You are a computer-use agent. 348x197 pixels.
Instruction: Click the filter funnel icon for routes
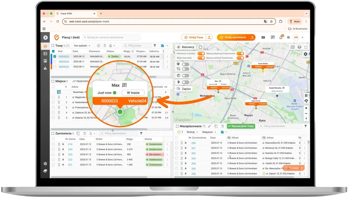click(155, 46)
